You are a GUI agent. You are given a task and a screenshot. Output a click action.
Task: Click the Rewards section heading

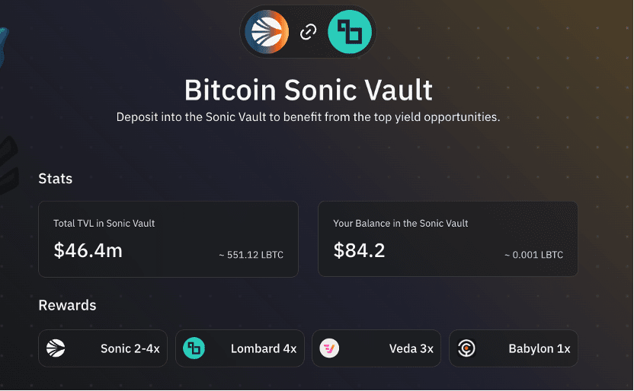pyautogui.click(x=67, y=306)
